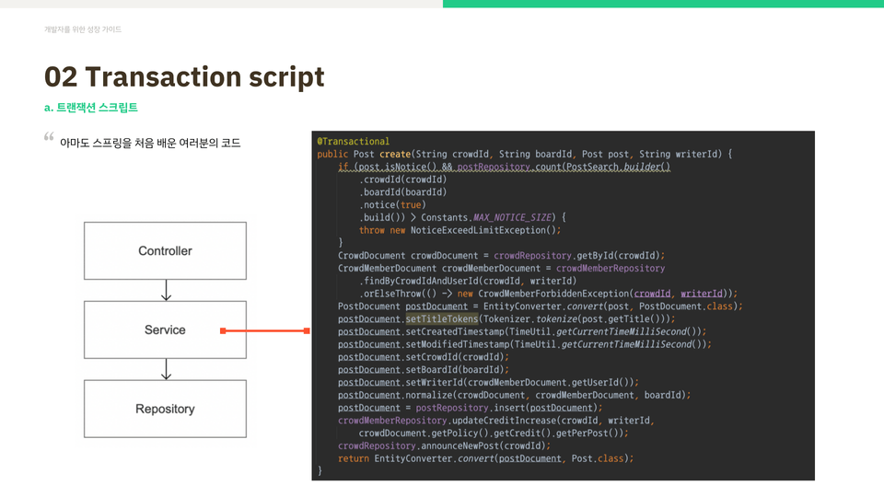
Task: Click the "02 Transaction script" title
Action: (184, 76)
